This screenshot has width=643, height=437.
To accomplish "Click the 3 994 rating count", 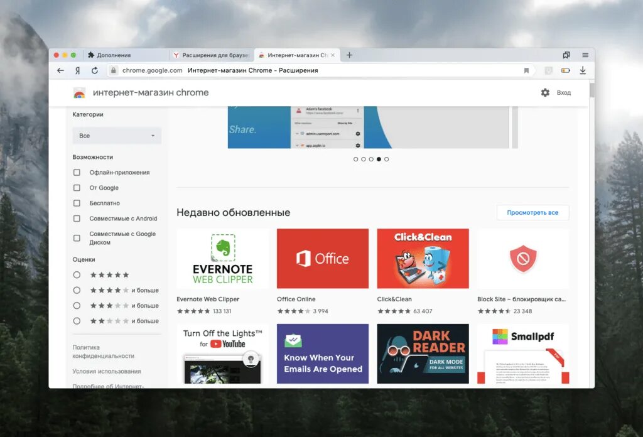I will (x=321, y=311).
